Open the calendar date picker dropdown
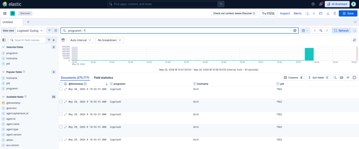 [305, 31]
